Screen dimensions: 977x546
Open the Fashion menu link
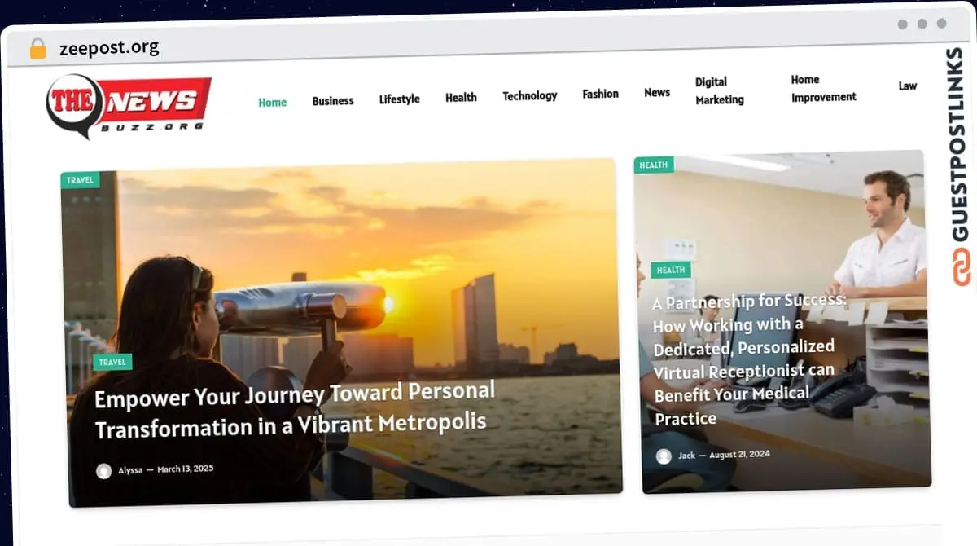coord(600,95)
